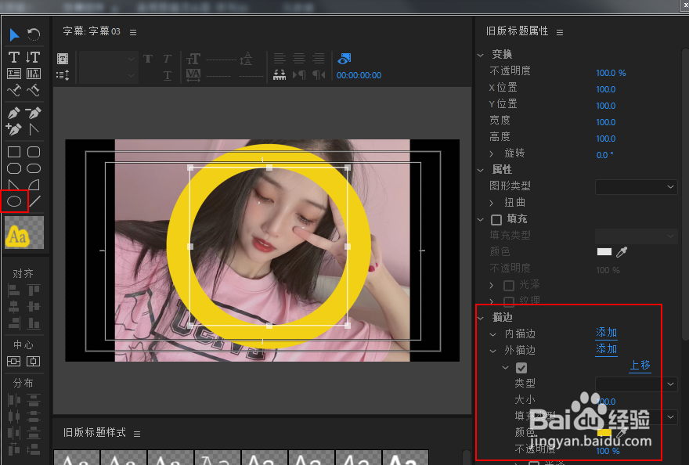689x465 pixels.
Task: Select the Vertical Type tool
Action: 33,56
